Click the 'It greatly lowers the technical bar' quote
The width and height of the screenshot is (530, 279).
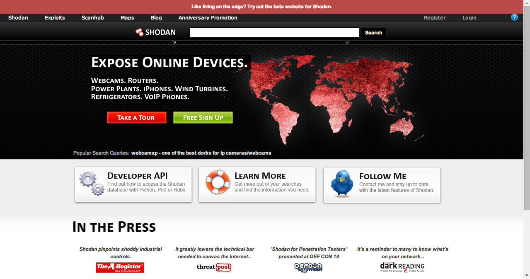pyautogui.click(x=215, y=253)
